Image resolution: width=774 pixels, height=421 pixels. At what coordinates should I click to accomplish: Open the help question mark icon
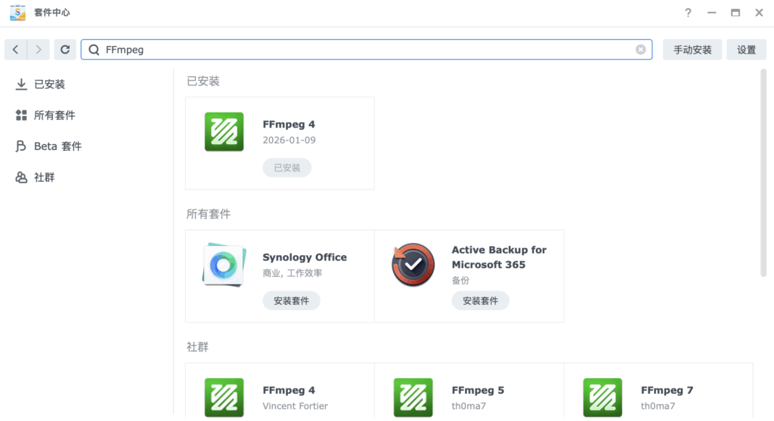click(688, 13)
